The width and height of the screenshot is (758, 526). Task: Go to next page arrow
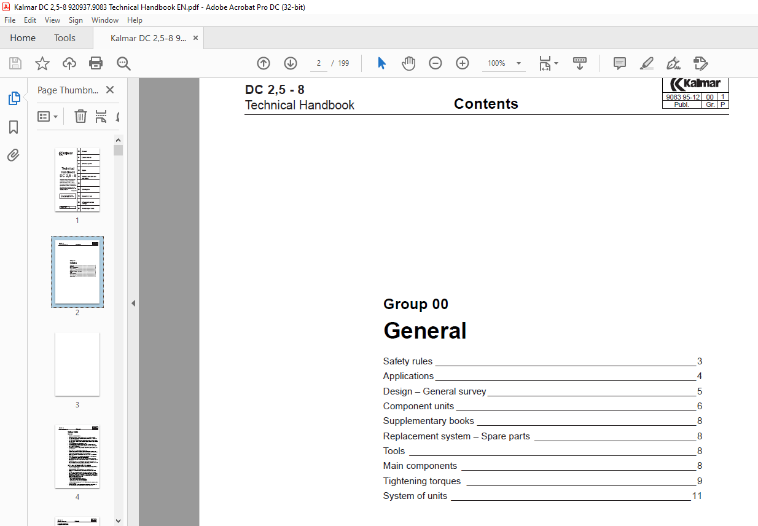[x=291, y=63]
